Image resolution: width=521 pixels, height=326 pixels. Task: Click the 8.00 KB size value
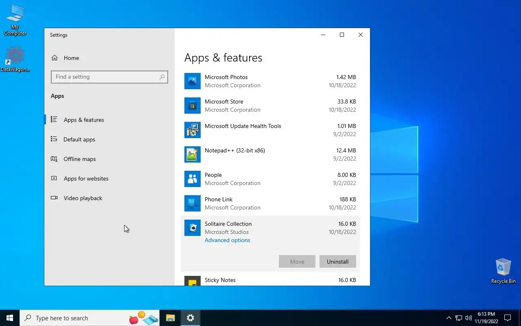(x=347, y=175)
